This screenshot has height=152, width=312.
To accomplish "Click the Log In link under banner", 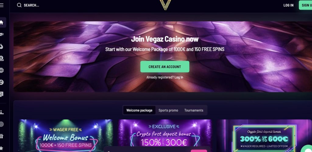I will coord(179,77).
